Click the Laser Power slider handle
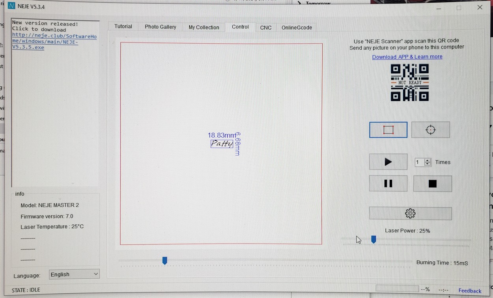The image size is (493, 298). point(373,239)
